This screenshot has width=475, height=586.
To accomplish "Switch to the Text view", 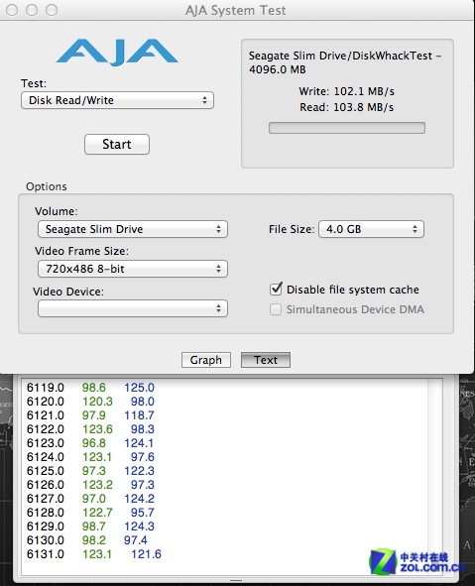I will click(x=266, y=360).
